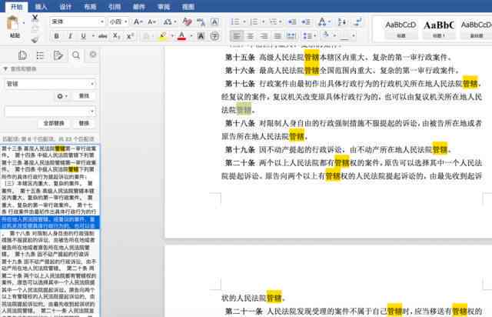Collapse the find and replace section triangle
The image size is (492, 317).
coord(5,68)
